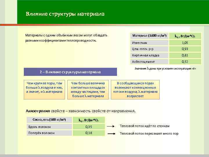Click the footnote "Значения λ даны при условиях эксплуатации «Б»"
Screen dimensions: 209x157
[165, 69]
